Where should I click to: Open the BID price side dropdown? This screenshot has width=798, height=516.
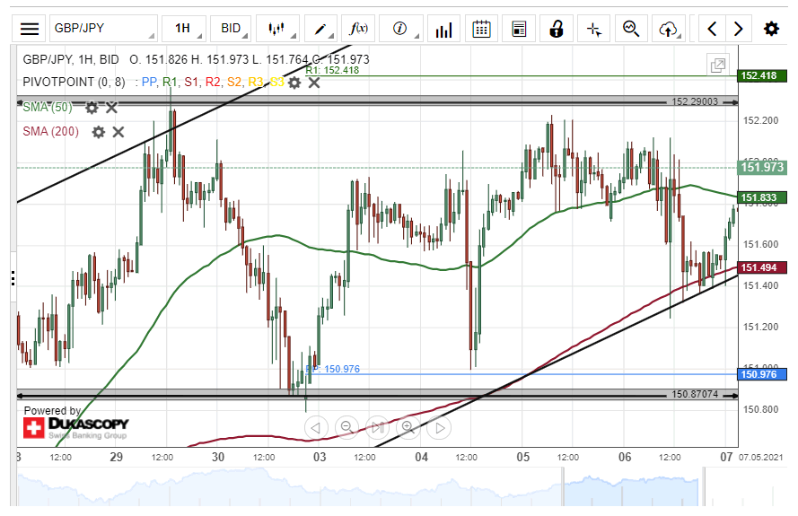coord(232,29)
